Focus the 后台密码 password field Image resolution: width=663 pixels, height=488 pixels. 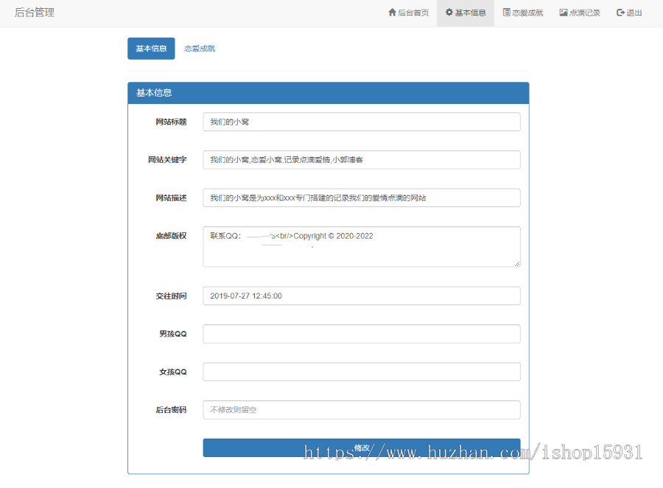point(362,410)
